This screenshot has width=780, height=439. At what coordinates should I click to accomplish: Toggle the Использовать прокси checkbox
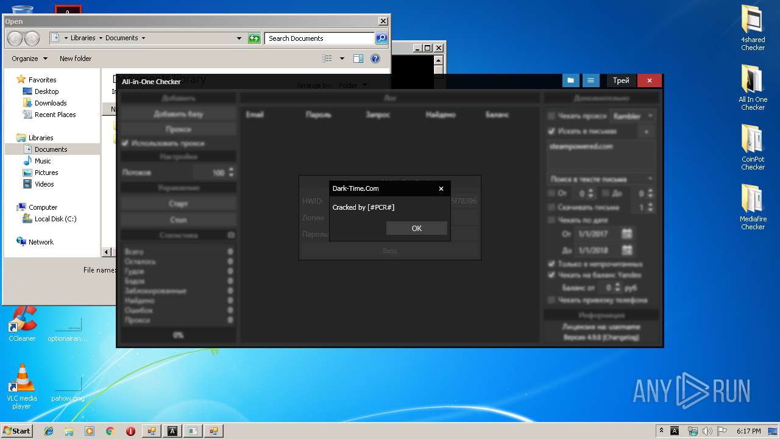[x=126, y=143]
